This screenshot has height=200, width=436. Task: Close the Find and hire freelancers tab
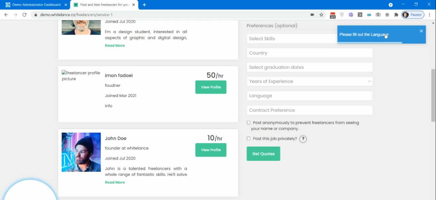pyautogui.click(x=133, y=5)
